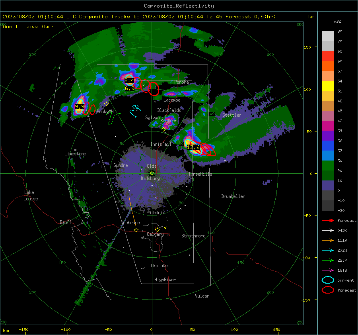The height and width of the screenshot is (335, 358).
Task: Select the orange 111V arrow legend entry
Action: [328, 240]
